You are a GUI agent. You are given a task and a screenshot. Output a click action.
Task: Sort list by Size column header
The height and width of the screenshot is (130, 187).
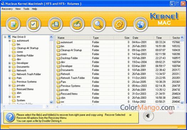pos(122,38)
